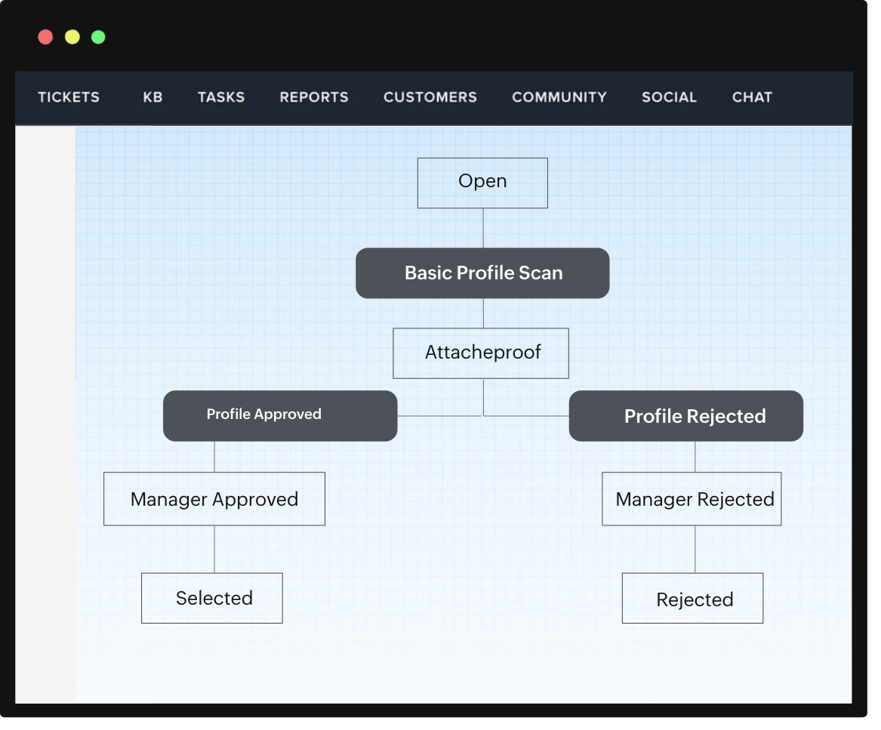The height and width of the screenshot is (730, 881).
Task: Navigate to the COMMUNITY tab
Action: (x=559, y=97)
